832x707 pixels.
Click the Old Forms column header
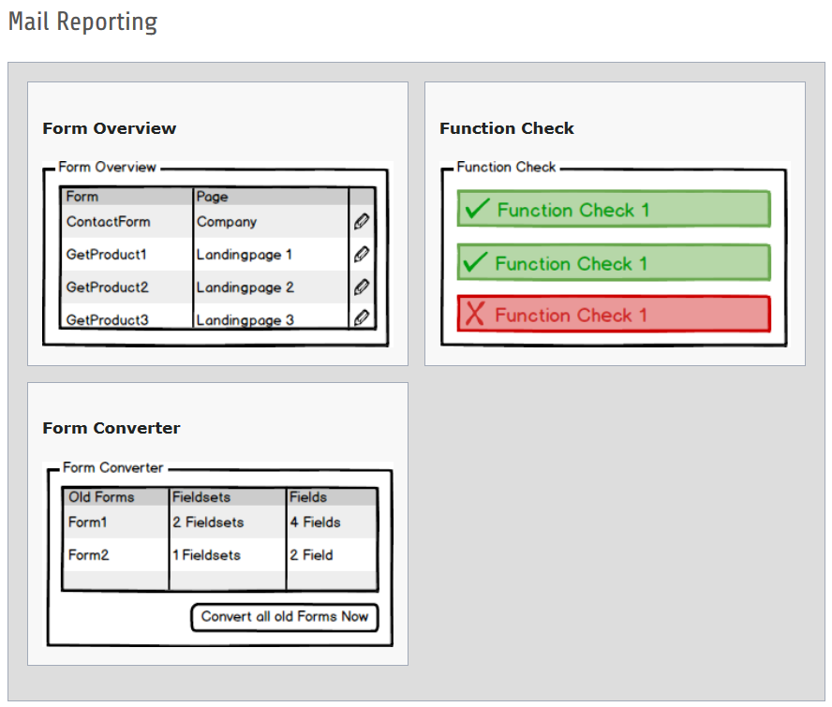click(101, 497)
